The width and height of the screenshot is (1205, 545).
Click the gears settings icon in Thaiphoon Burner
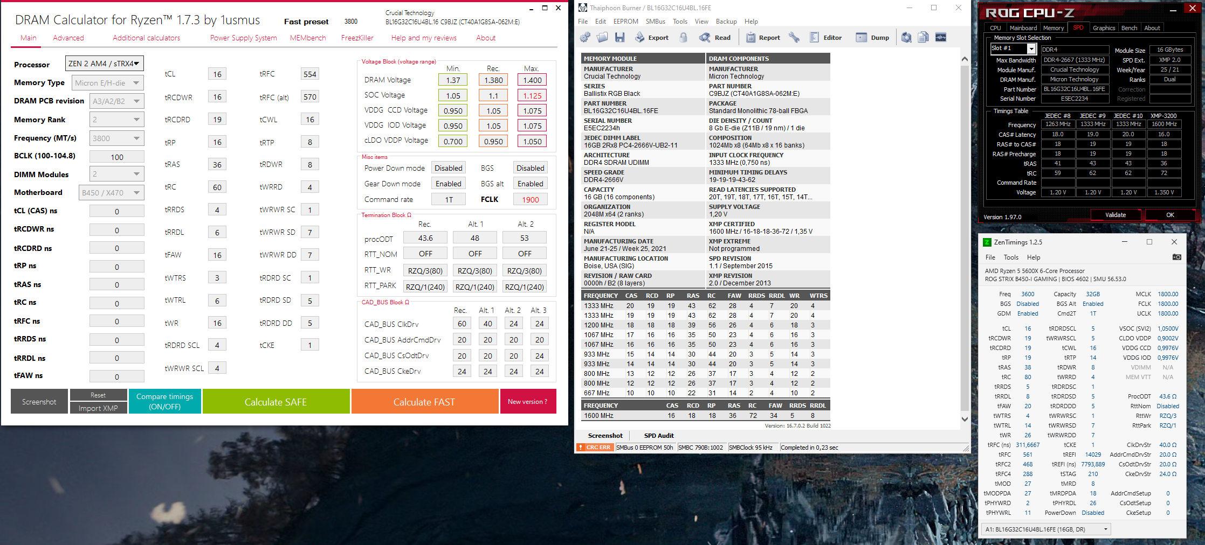click(x=585, y=37)
